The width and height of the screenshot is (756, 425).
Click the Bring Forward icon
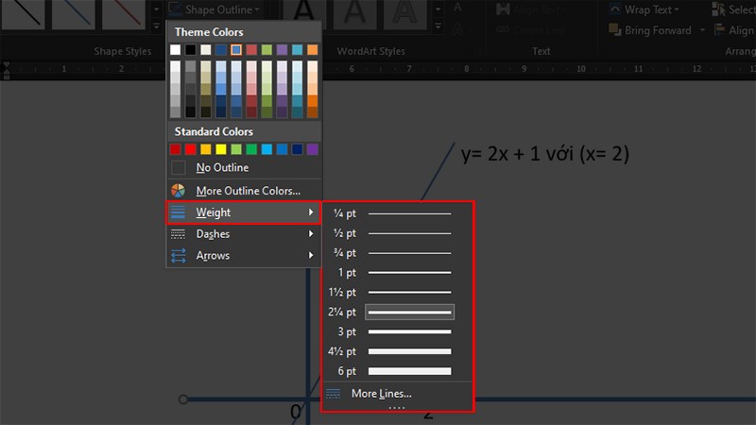(x=615, y=30)
